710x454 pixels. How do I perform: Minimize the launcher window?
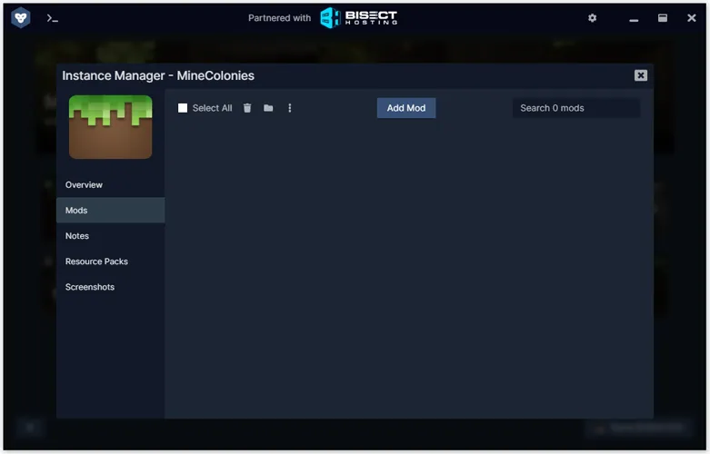pos(634,20)
